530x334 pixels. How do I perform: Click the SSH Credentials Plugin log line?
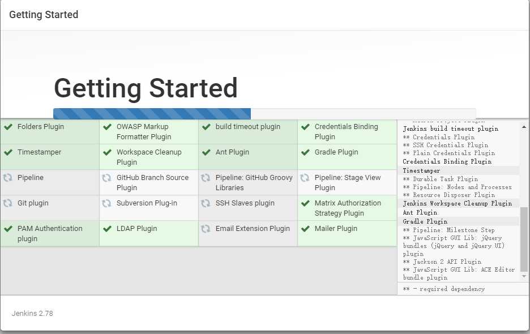click(x=446, y=145)
